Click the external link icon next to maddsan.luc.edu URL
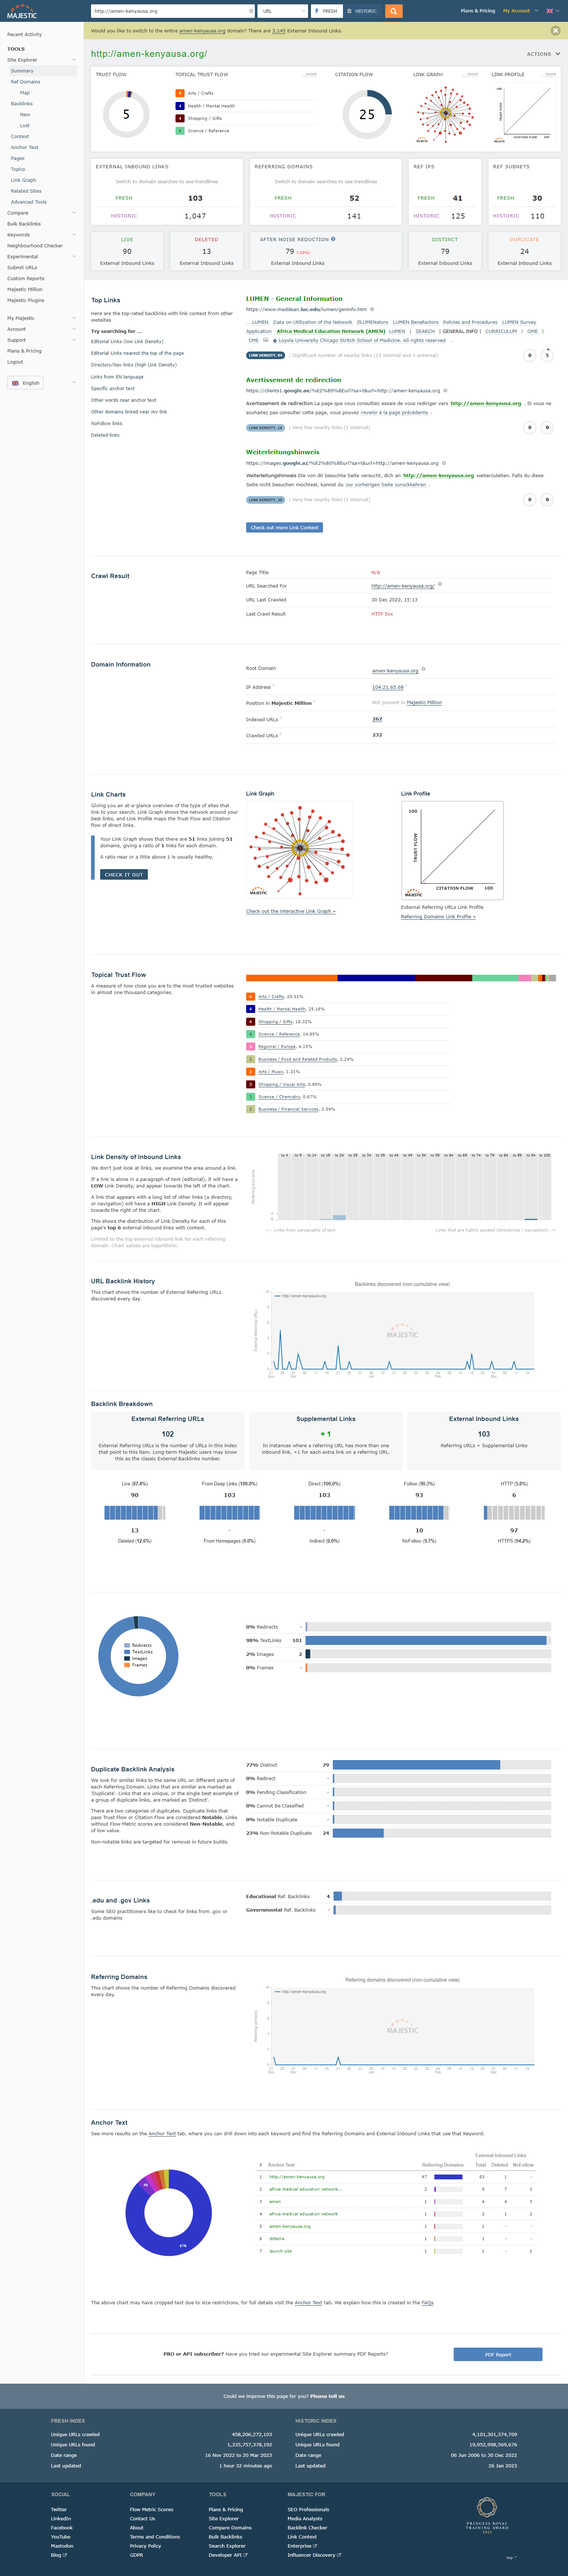The height and width of the screenshot is (2576, 568). click(372, 309)
